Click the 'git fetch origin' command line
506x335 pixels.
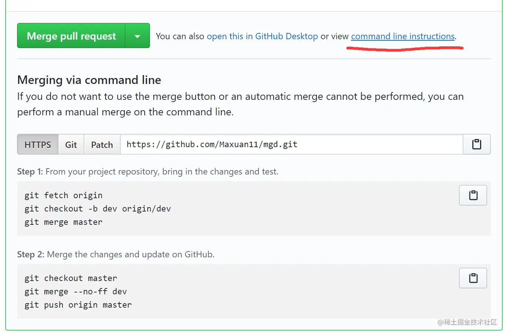(63, 195)
